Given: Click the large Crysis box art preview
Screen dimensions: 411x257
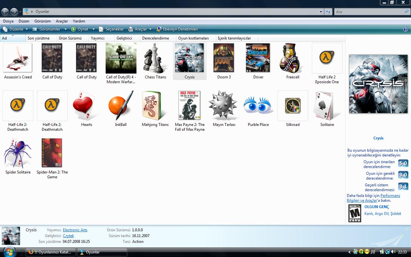Looking at the screenshot, I should (378, 84).
